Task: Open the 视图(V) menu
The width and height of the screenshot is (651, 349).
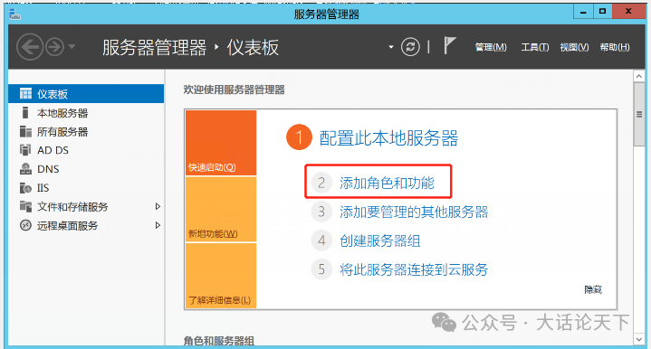Action: coord(574,47)
